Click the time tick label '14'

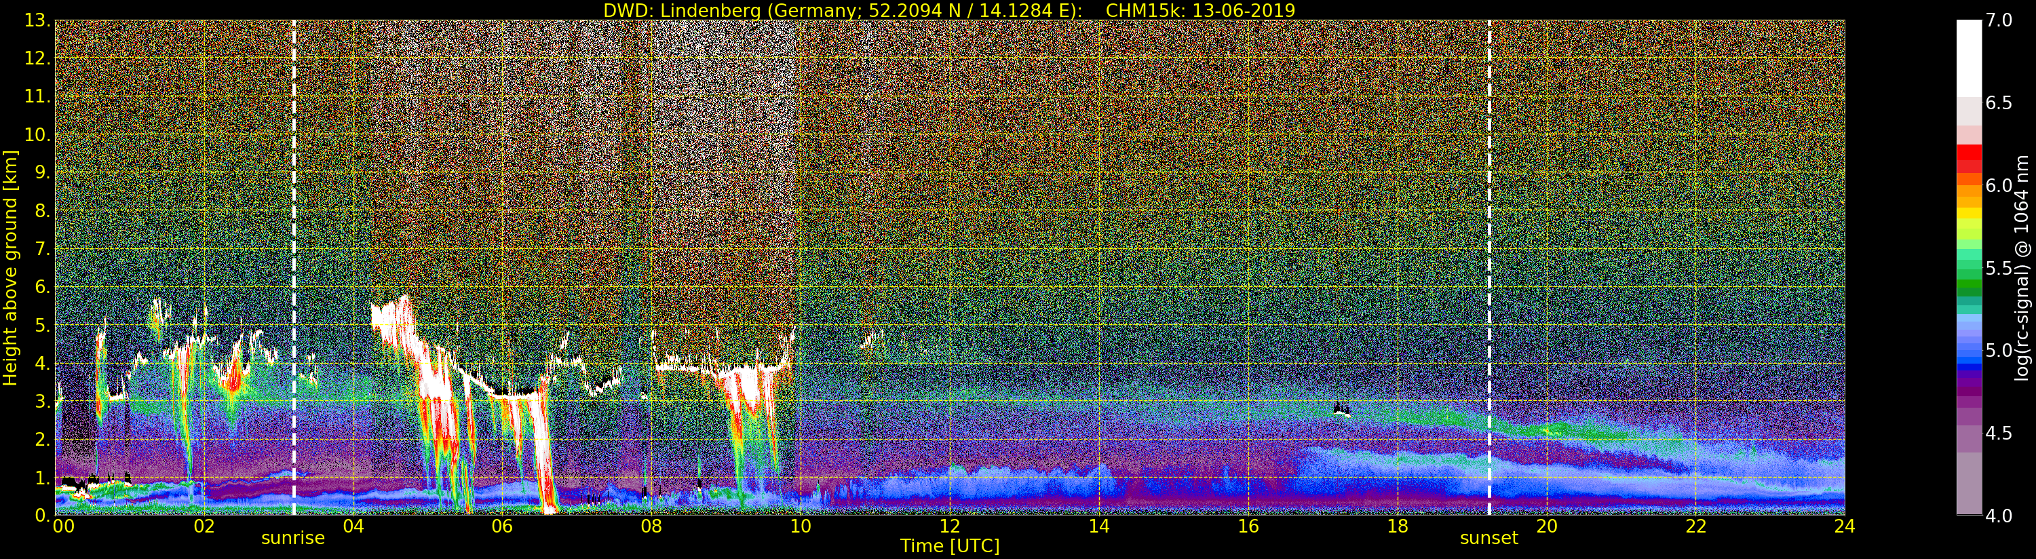[1098, 526]
